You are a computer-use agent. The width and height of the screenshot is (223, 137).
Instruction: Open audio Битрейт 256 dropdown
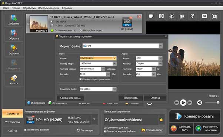pos(154,74)
